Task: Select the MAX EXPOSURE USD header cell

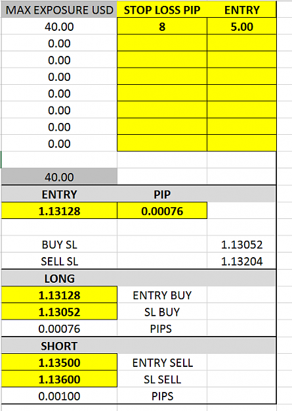Action: [59, 9]
